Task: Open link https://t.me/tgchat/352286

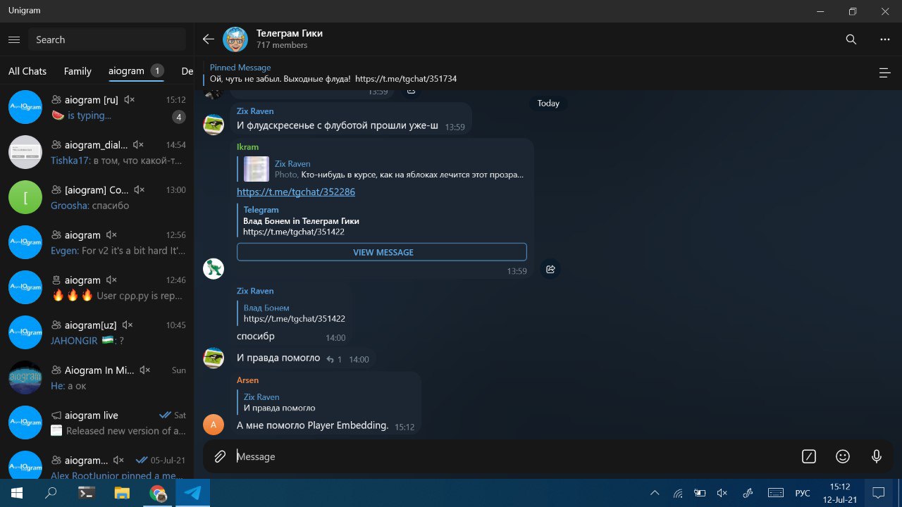Action: (x=296, y=192)
